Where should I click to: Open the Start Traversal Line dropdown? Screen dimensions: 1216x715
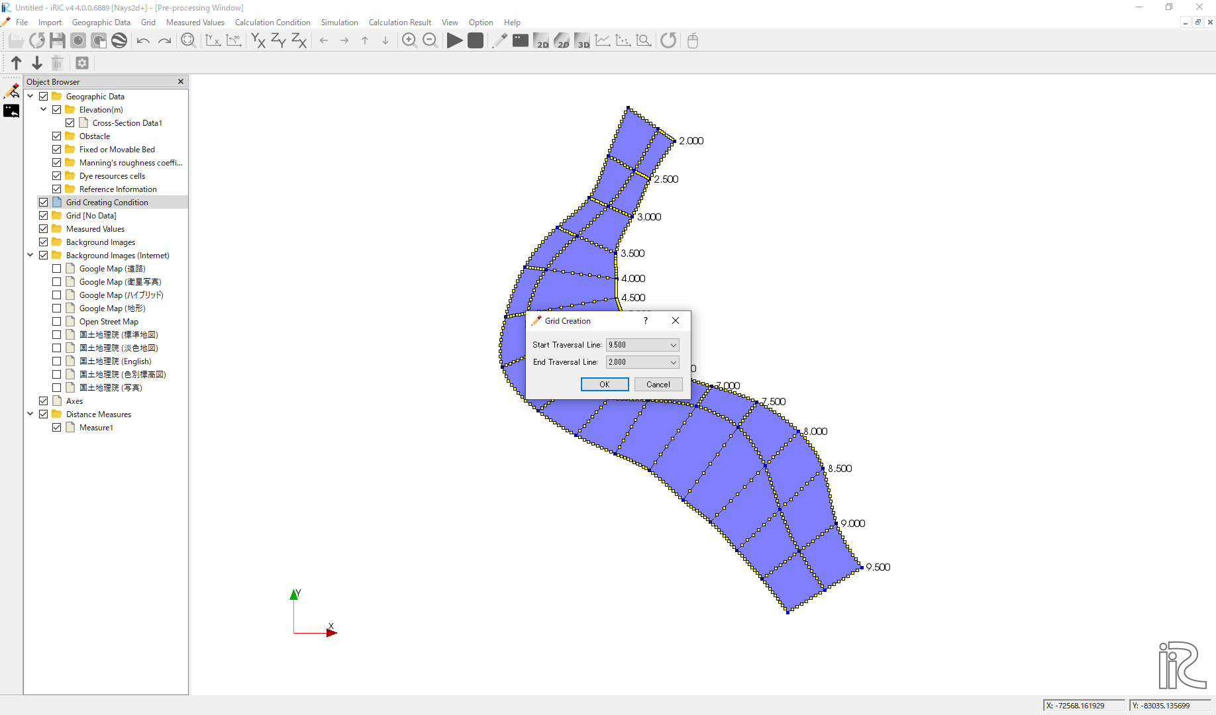pos(642,345)
